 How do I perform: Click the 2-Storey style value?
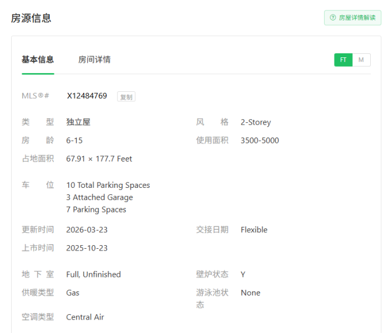tap(256, 122)
